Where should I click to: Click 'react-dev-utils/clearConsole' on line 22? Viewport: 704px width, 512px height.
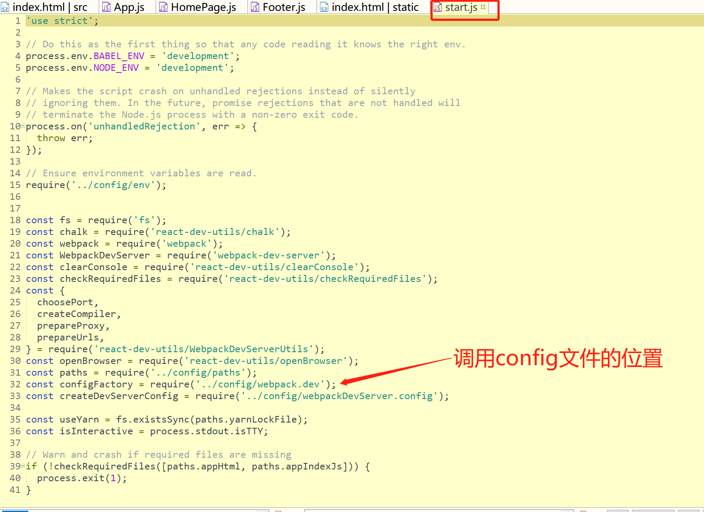click(x=274, y=267)
